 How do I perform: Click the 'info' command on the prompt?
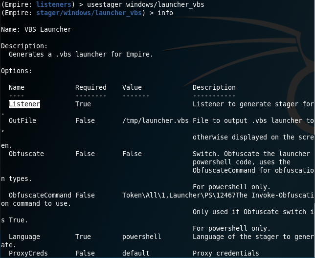165,13
